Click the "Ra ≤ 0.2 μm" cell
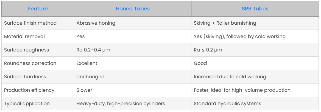 click(208, 50)
